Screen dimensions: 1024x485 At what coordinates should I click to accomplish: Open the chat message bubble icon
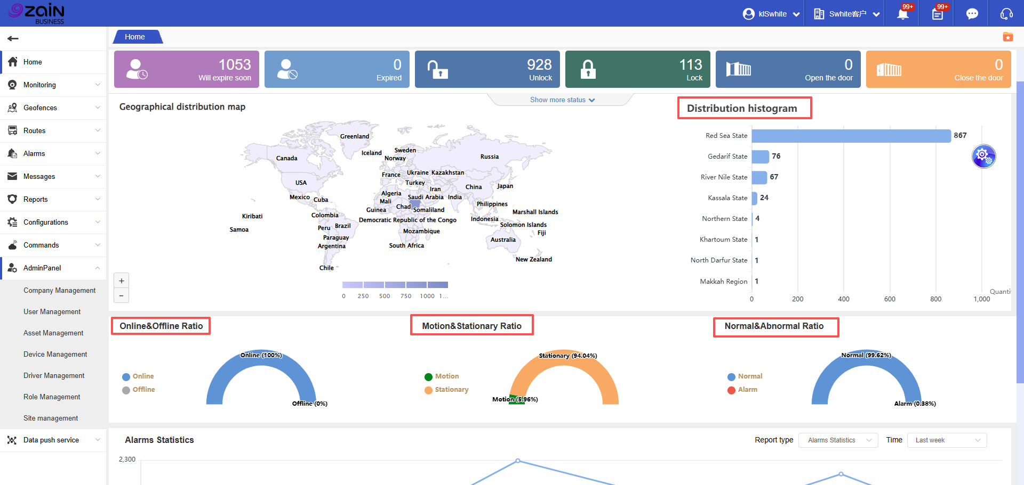click(x=972, y=14)
